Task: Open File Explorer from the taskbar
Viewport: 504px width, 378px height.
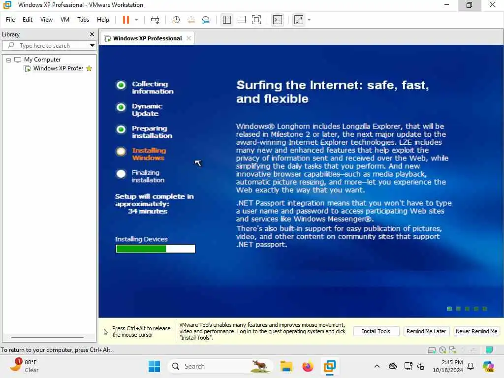Action: [286, 366]
